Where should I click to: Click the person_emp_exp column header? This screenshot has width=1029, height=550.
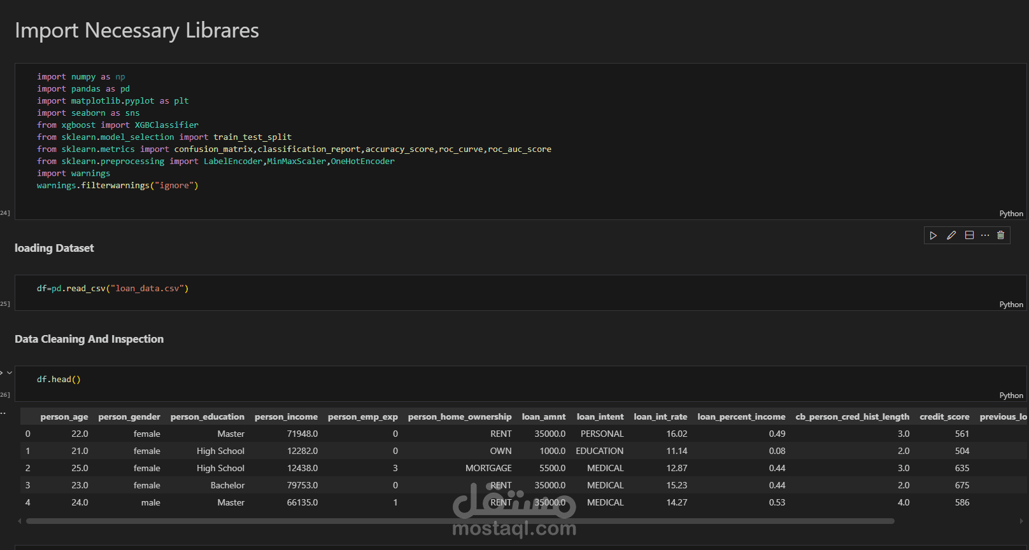(363, 417)
